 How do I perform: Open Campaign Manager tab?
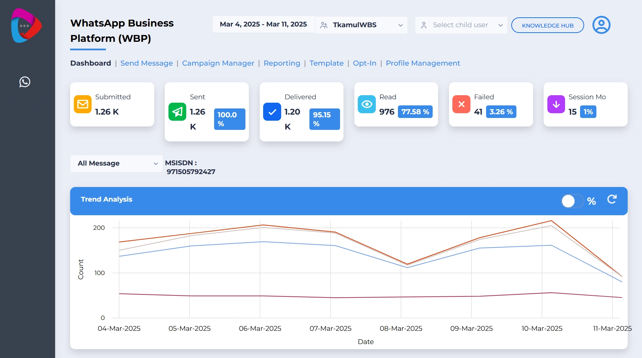click(x=218, y=63)
